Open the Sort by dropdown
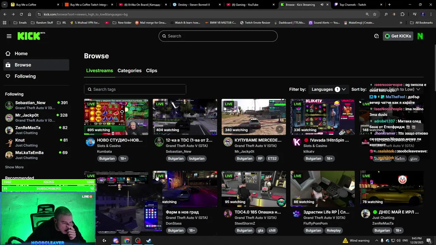436x245 pixels. (397, 89)
